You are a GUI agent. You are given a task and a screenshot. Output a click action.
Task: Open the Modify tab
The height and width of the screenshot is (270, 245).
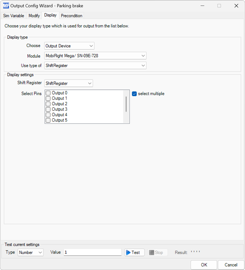click(x=34, y=16)
